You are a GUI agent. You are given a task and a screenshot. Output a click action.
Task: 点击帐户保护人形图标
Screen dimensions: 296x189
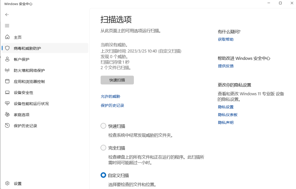click(x=7, y=59)
